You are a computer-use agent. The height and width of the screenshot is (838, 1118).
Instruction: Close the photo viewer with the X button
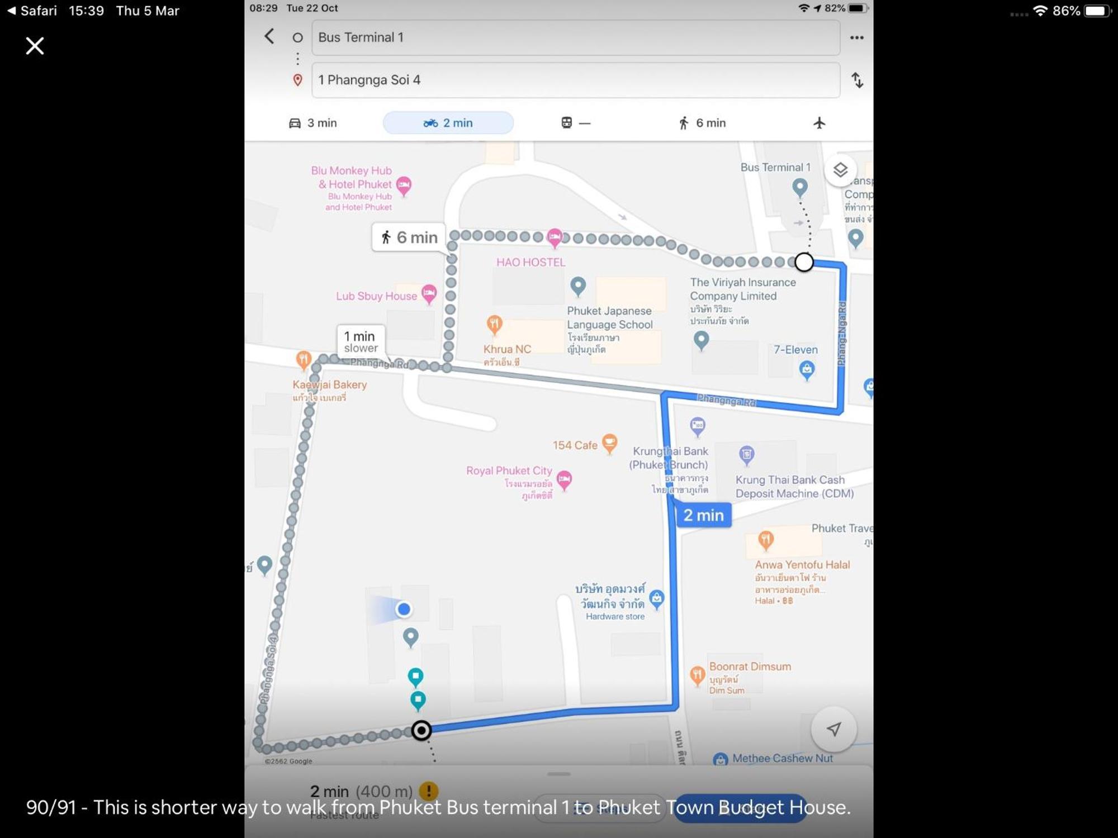(35, 46)
